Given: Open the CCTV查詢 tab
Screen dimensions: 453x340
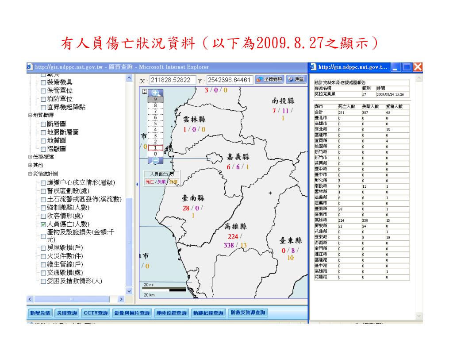Looking at the screenshot, I should [x=96, y=313].
